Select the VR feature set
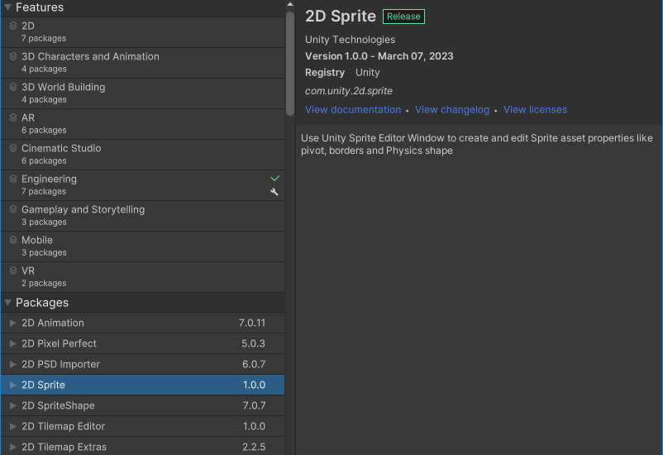 pos(143,277)
